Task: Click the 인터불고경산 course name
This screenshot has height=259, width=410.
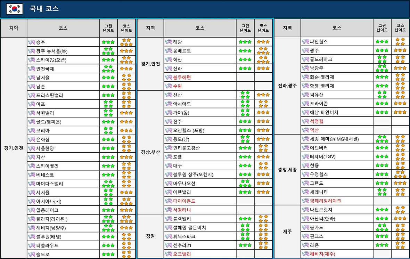Action: point(187,148)
